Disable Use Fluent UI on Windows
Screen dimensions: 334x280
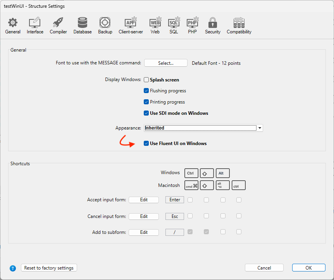(x=146, y=143)
